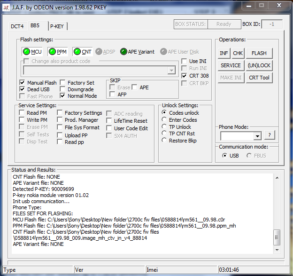Open the P-KEY tab
The width and height of the screenshot is (293, 276).
(57, 26)
